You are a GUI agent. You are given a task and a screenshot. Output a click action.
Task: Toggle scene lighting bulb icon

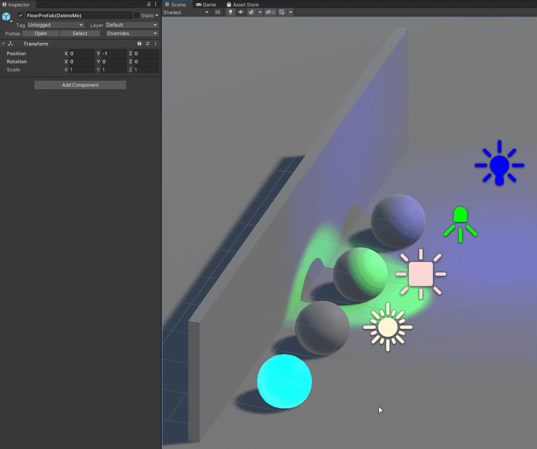point(231,12)
